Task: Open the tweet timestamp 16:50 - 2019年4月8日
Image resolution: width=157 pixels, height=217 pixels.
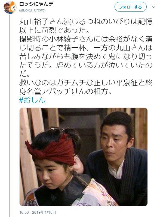Action: click(x=38, y=212)
